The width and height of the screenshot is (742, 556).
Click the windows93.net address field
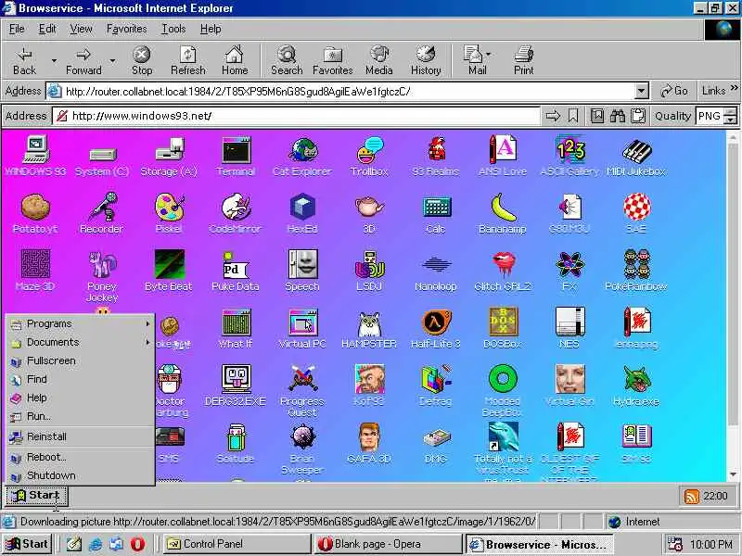[x=297, y=116]
